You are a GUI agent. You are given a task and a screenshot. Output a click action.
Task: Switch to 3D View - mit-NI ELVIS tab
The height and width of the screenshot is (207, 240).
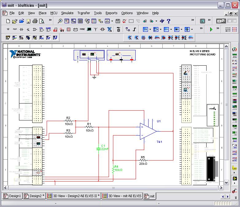122,196
